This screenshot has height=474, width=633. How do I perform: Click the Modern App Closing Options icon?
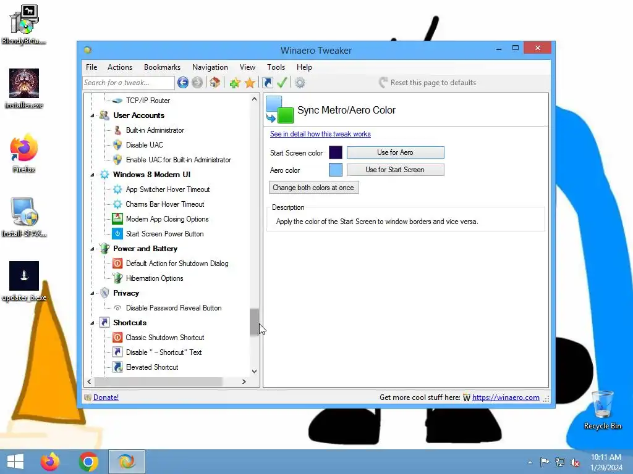pyautogui.click(x=117, y=219)
